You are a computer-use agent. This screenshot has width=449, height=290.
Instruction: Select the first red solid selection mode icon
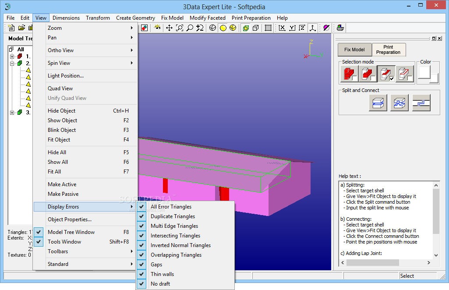350,74
